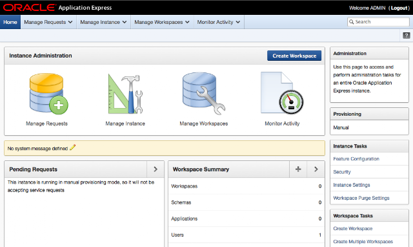Open the Manage Requests database icon
Screen dimensions: 413x247
pyautogui.click(x=48, y=94)
